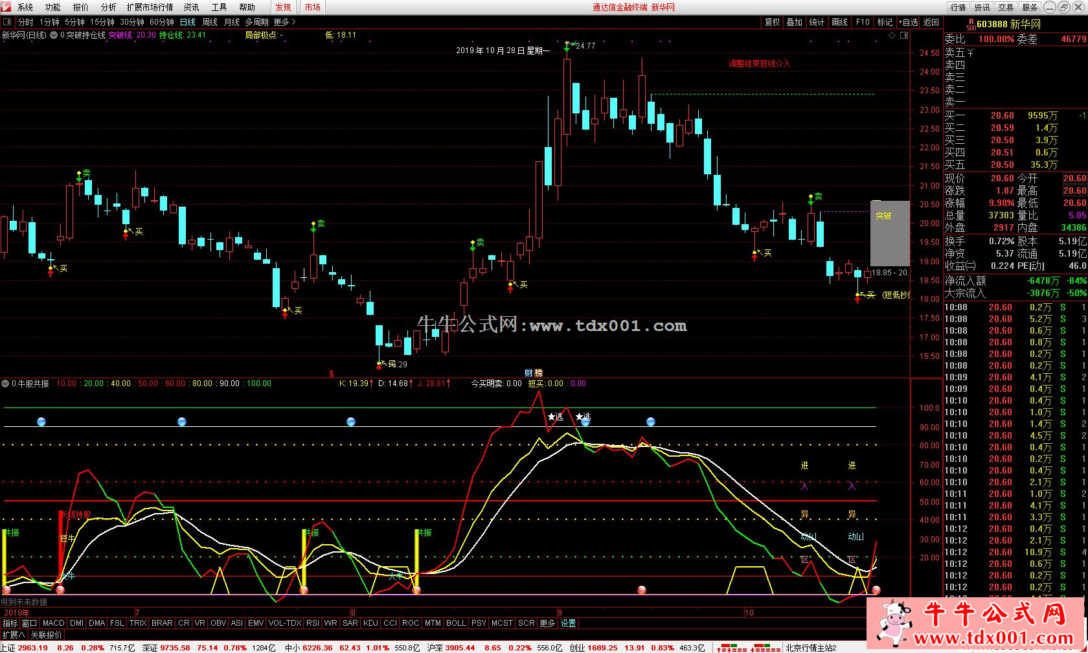Click the 关联报价 tab
The width and height of the screenshot is (1088, 653).
[47, 635]
